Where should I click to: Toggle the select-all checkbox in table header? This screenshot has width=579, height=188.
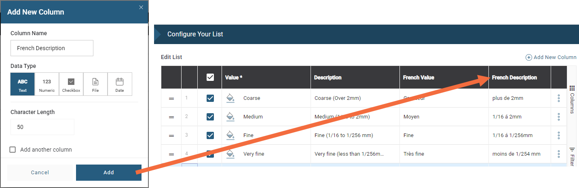(x=210, y=77)
